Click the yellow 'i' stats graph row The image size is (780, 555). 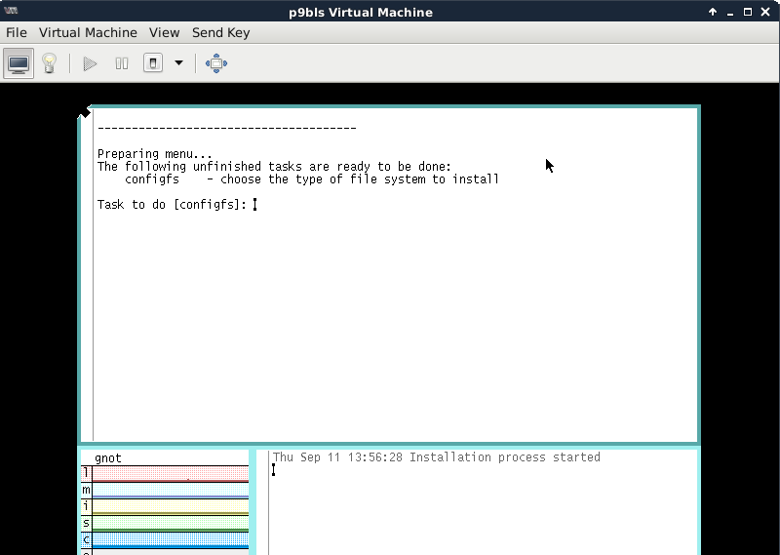(x=171, y=506)
